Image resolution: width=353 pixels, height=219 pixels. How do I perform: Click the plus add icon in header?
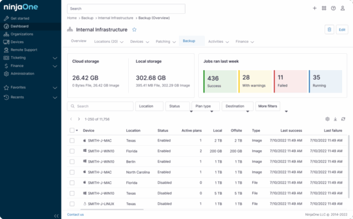(x=314, y=8)
